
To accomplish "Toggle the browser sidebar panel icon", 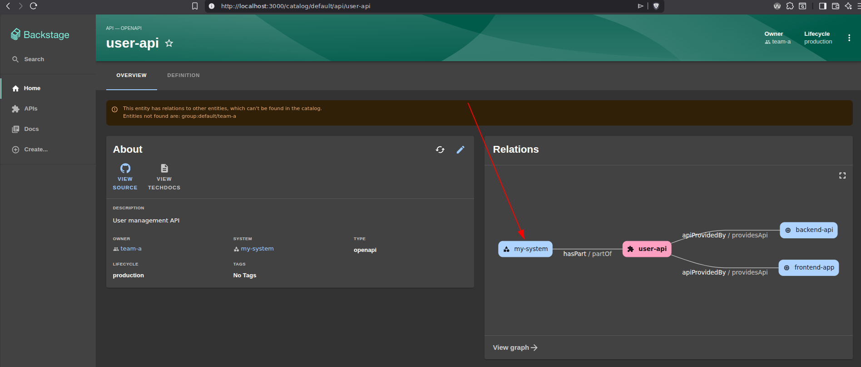I will [822, 6].
